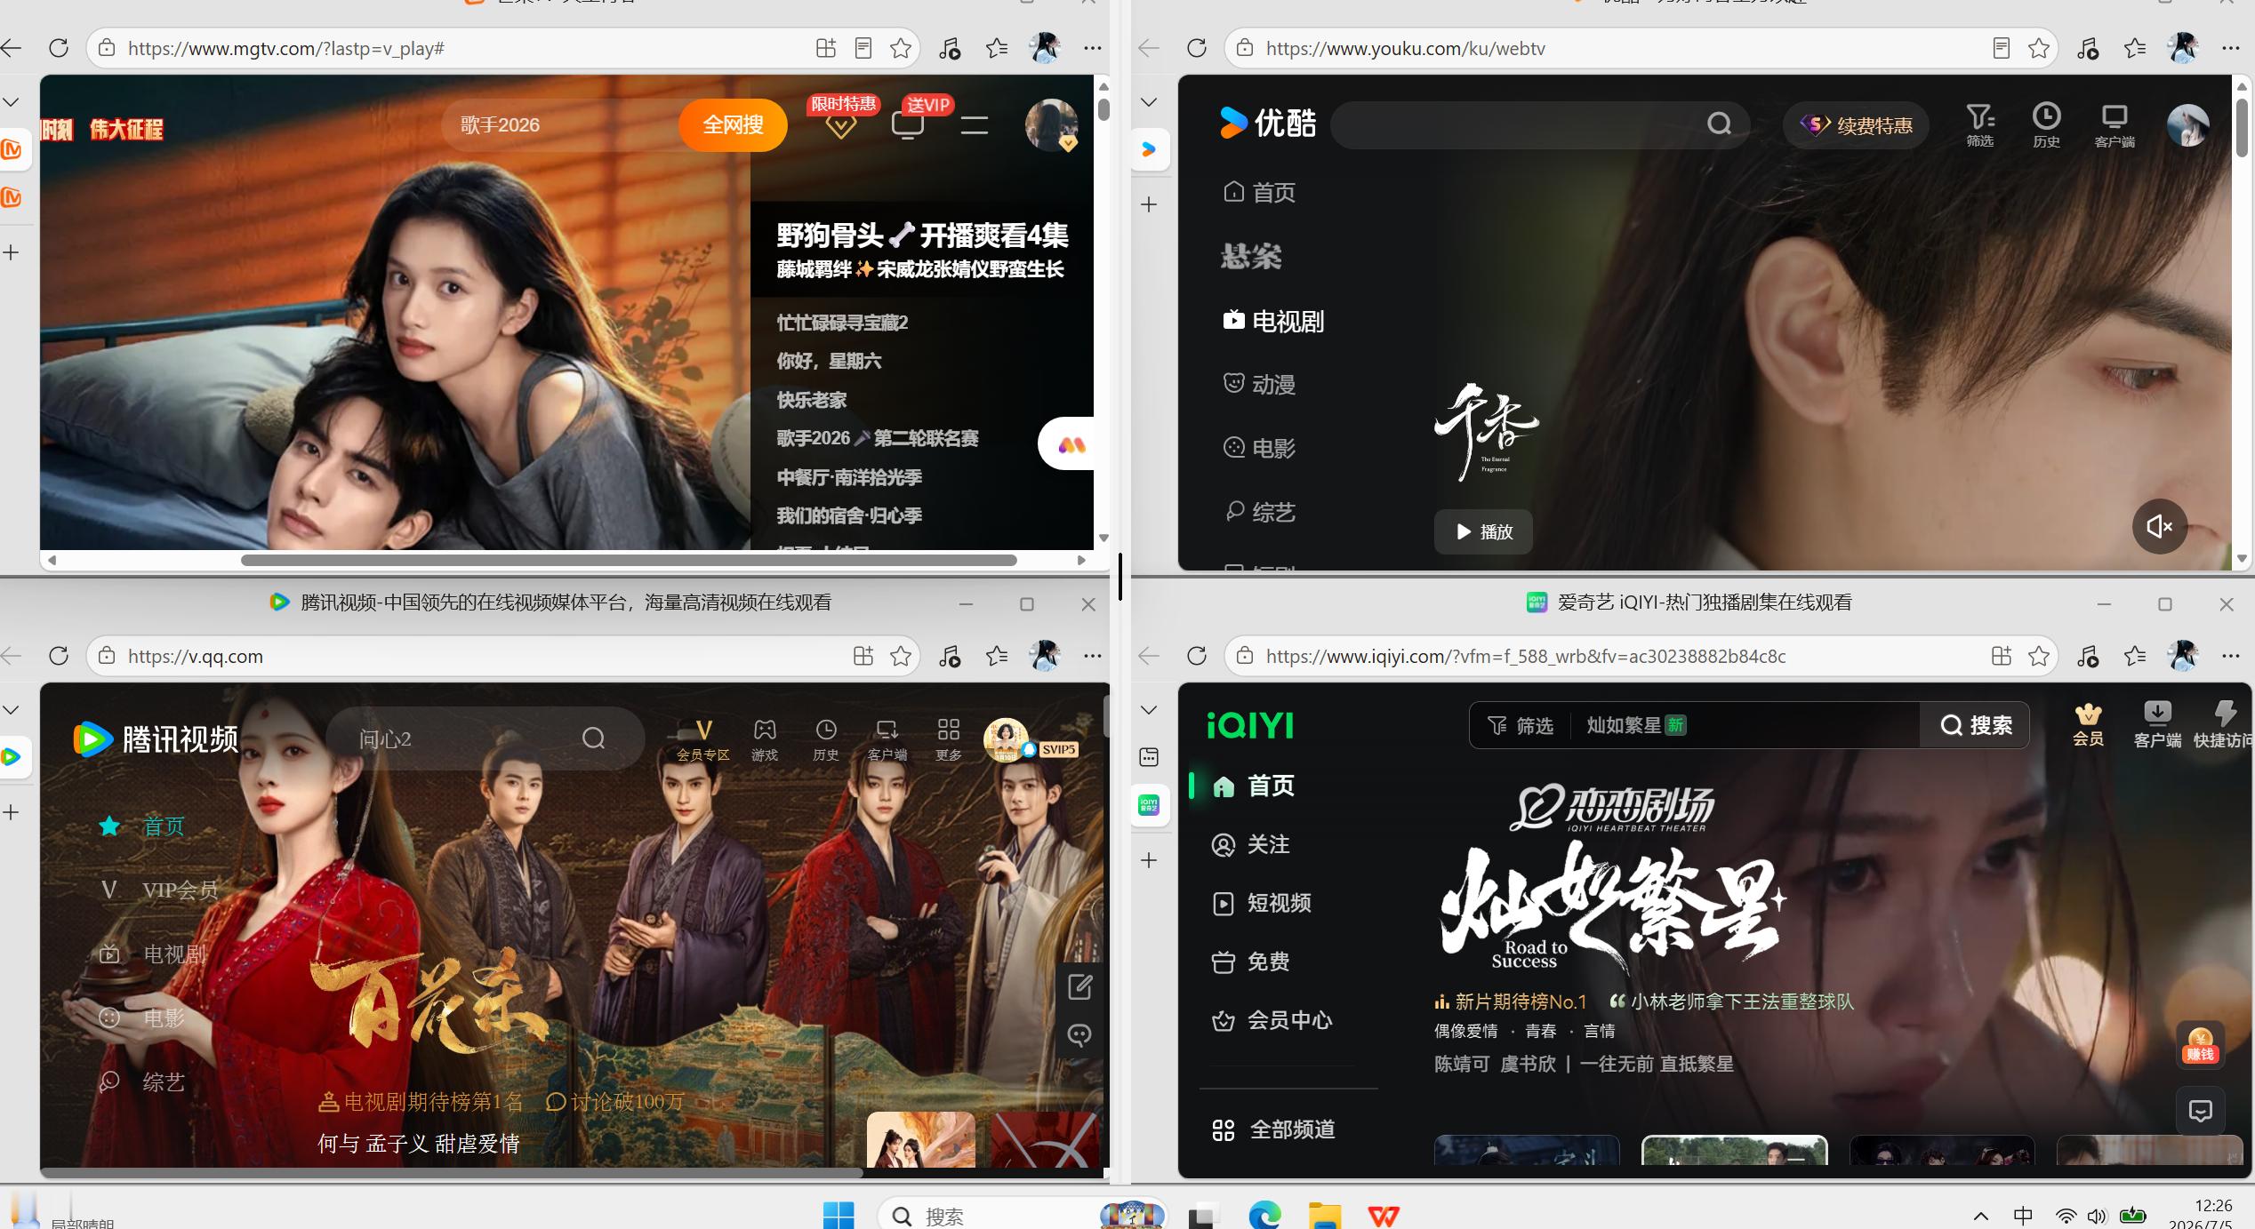Add a new tab in the MGTV window sidebar

coord(12,252)
